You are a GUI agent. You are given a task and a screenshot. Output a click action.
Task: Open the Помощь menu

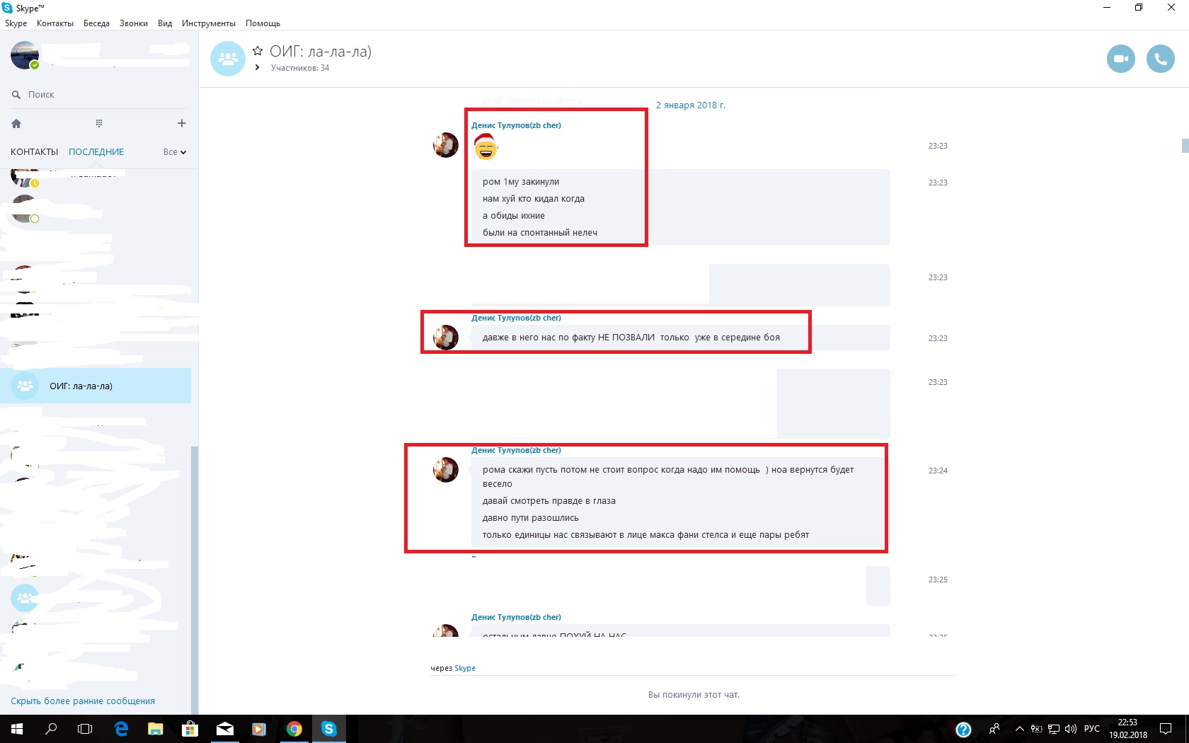click(263, 23)
